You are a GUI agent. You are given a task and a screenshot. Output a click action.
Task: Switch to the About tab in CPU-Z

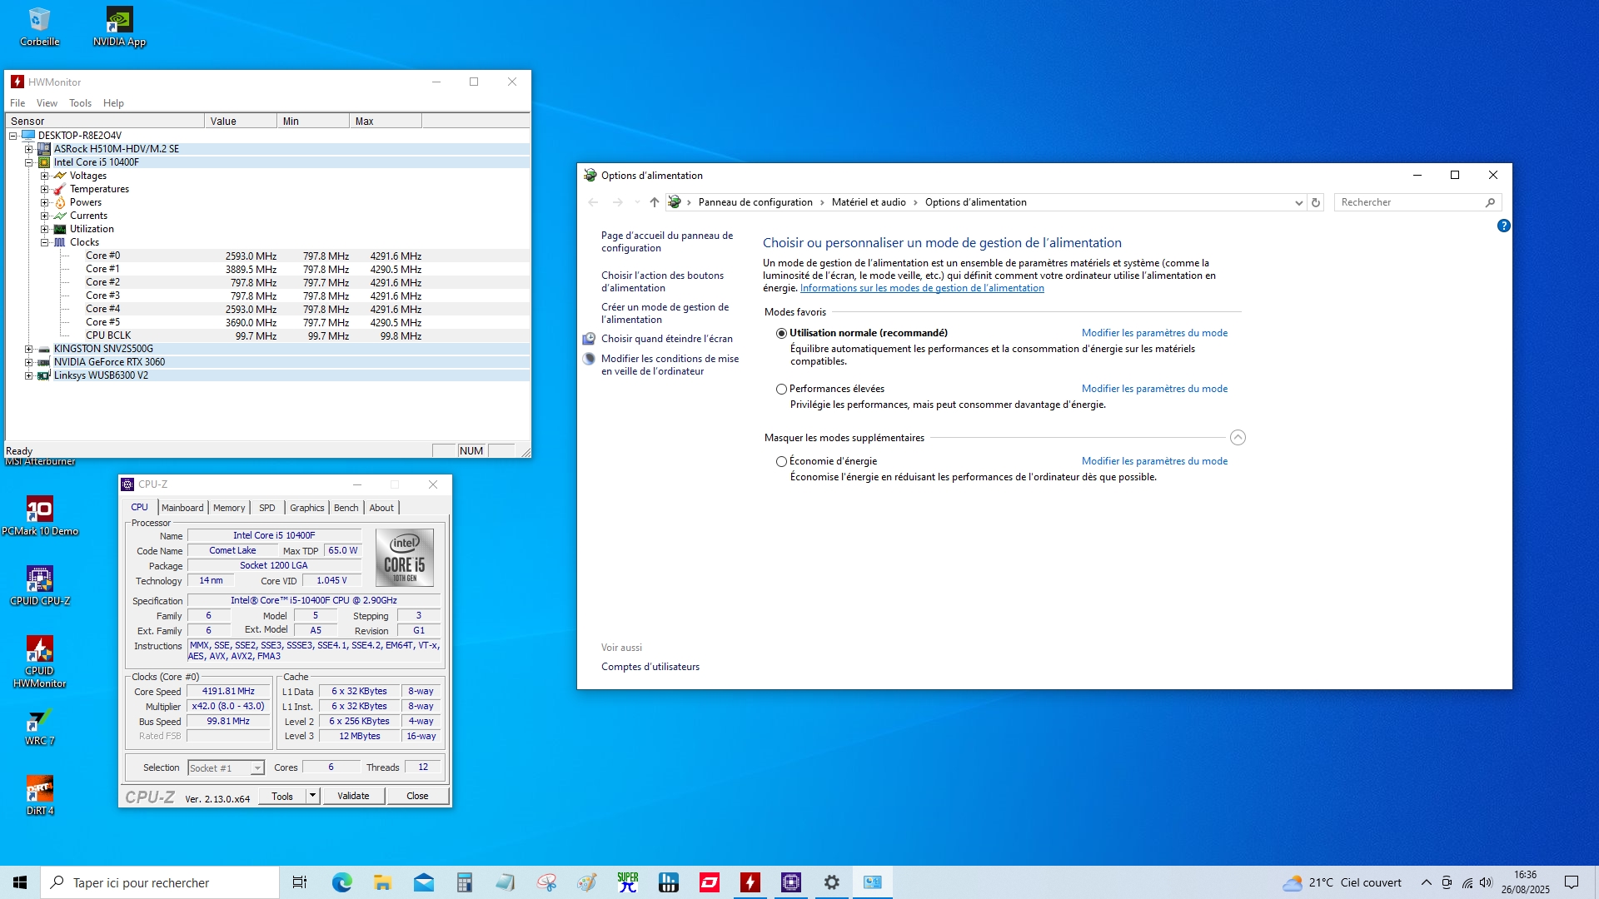[381, 508]
